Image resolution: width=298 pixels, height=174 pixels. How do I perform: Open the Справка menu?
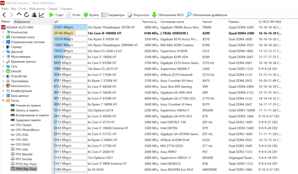[66, 9]
